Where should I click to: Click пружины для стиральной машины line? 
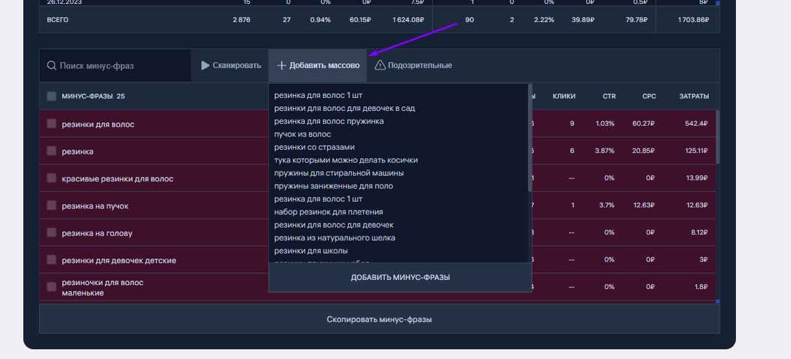pos(339,173)
